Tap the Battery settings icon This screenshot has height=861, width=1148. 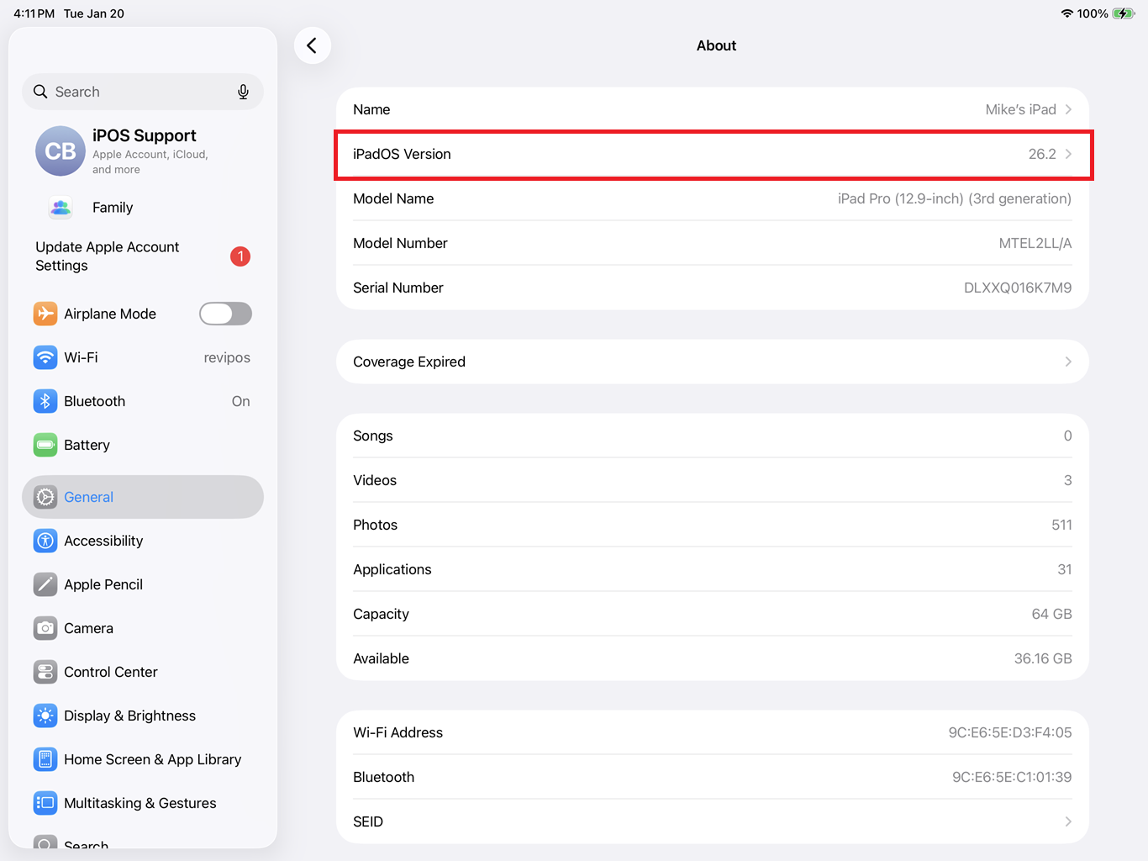pos(45,445)
